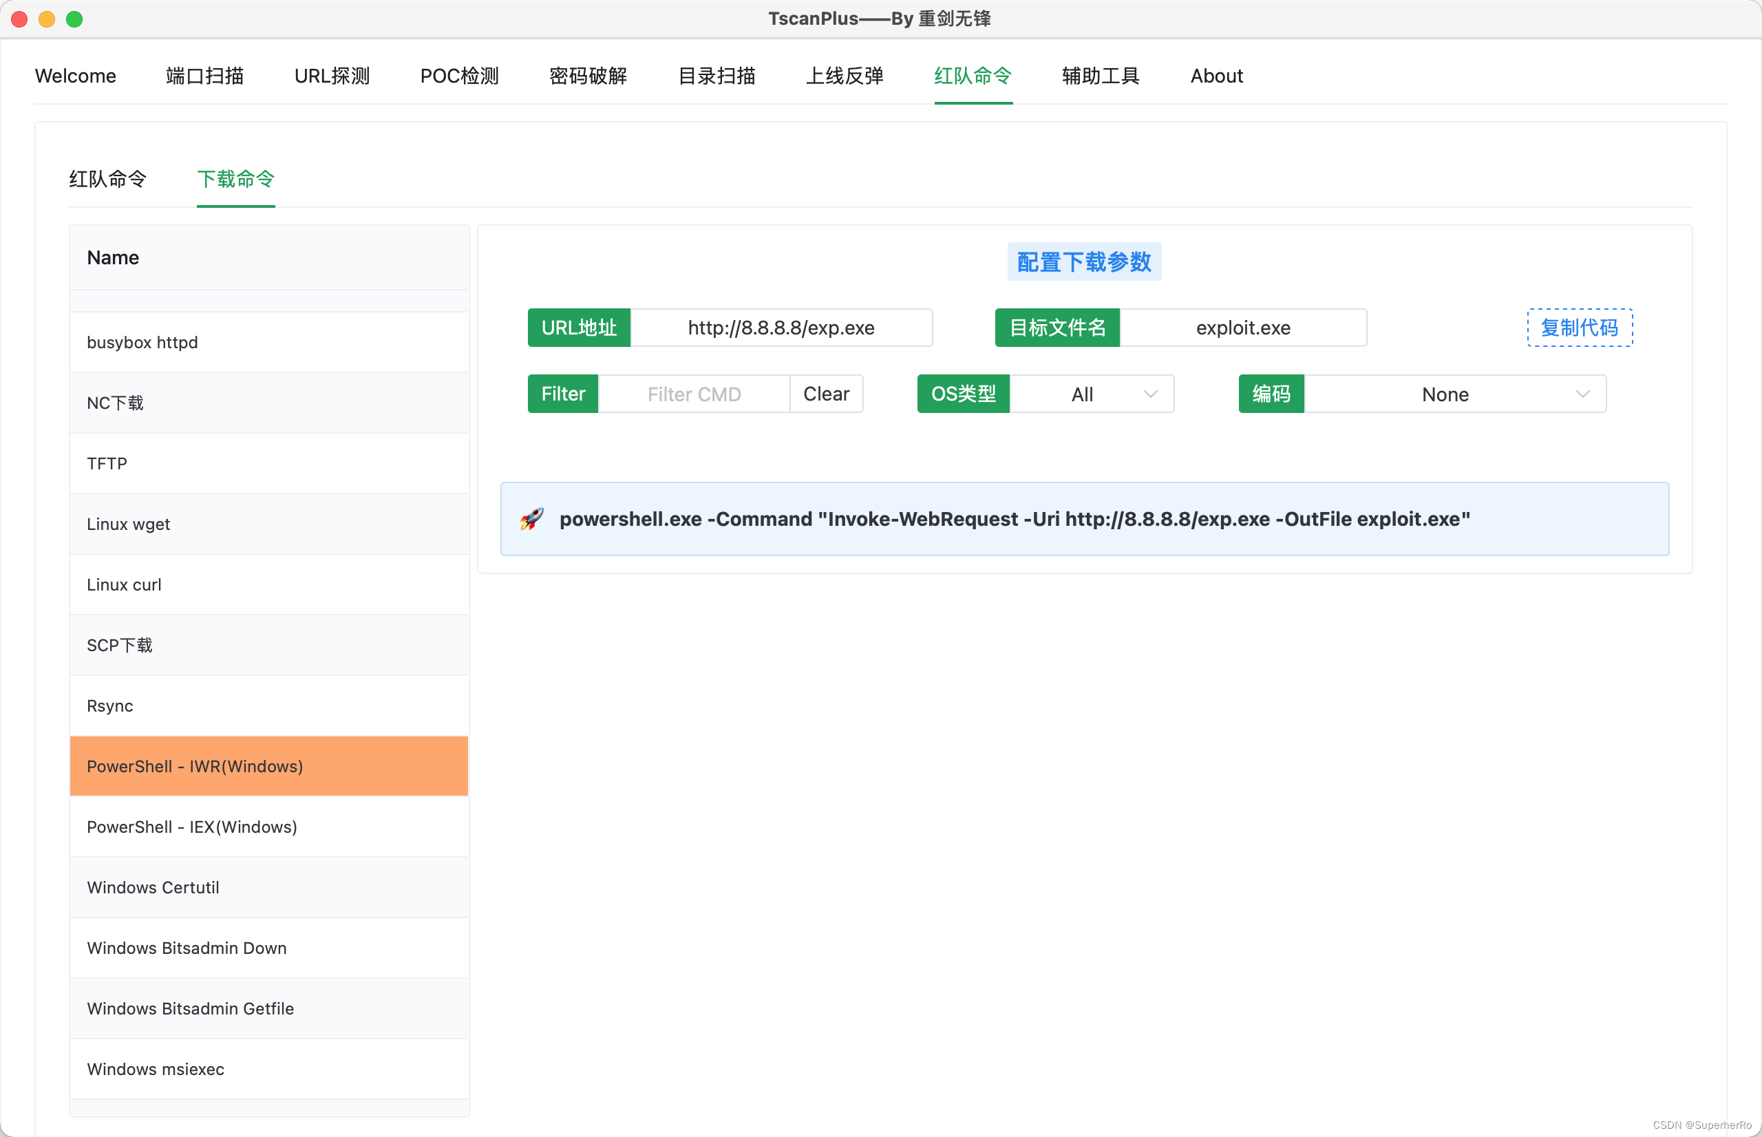Open the 辅助工具 menu item

click(x=1099, y=75)
